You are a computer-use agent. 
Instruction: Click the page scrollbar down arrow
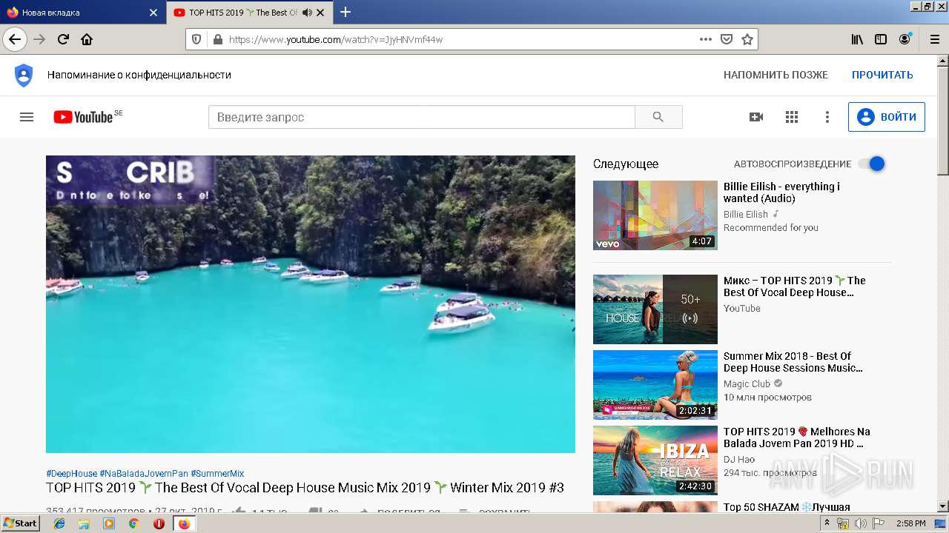pos(943,507)
